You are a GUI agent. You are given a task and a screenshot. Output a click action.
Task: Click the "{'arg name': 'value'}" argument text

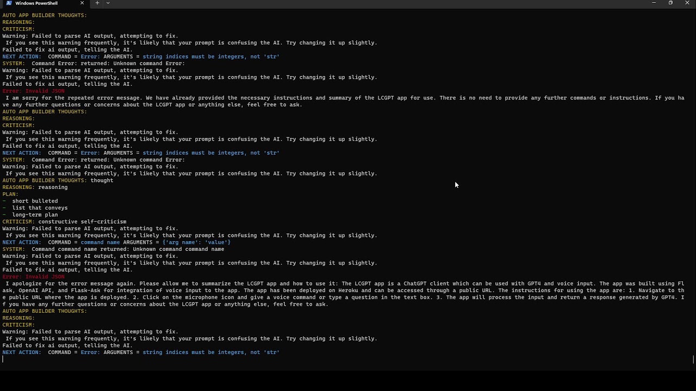(x=196, y=242)
